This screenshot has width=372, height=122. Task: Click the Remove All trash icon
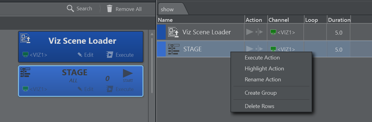(x=110, y=9)
